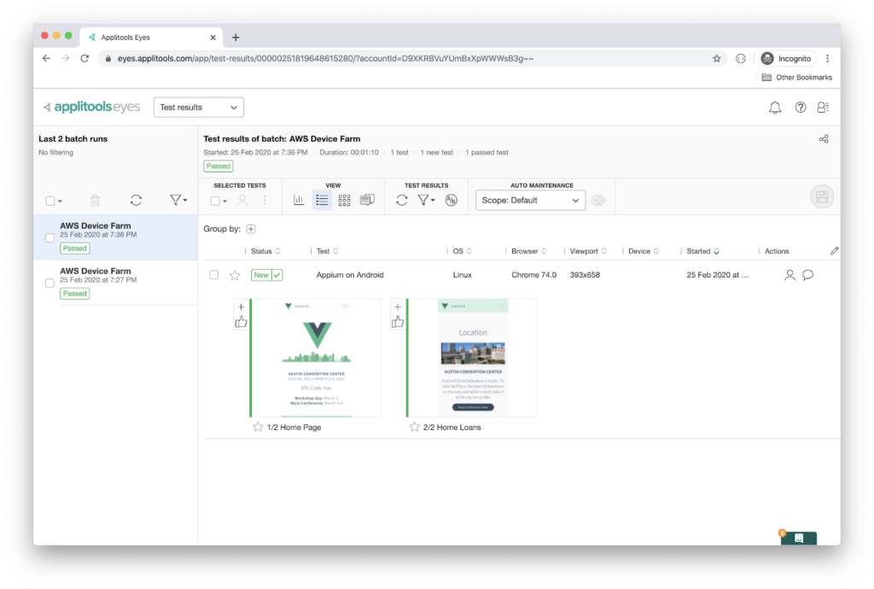The width and height of the screenshot is (874, 589).
Task: Click the share batch icon
Action: 824,139
